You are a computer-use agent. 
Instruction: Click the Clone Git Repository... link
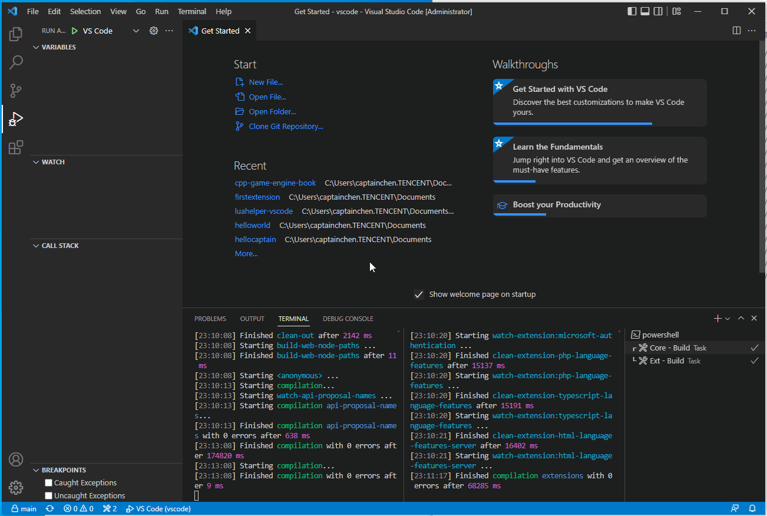coord(286,127)
